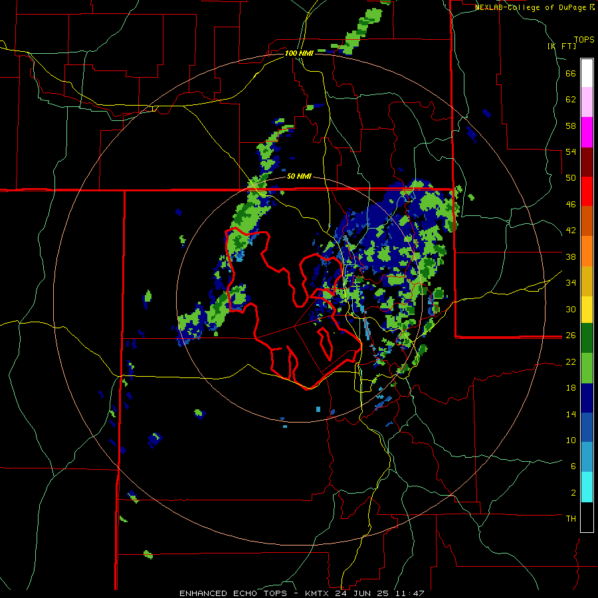The width and height of the screenshot is (598, 598).
Task: Click legend value '66'
Action: coord(571,73)
